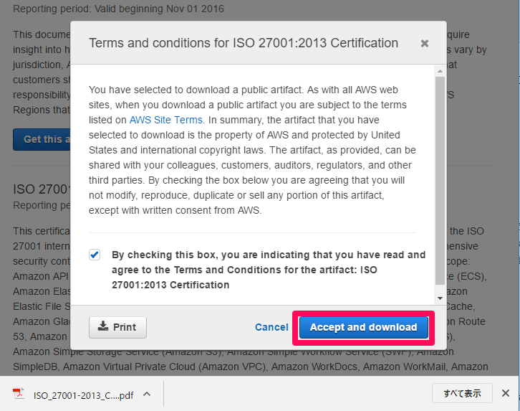The height and width of the screenshot is (411, 520).
Task: Click the download icon on Print button
Action: coord(103,326)
